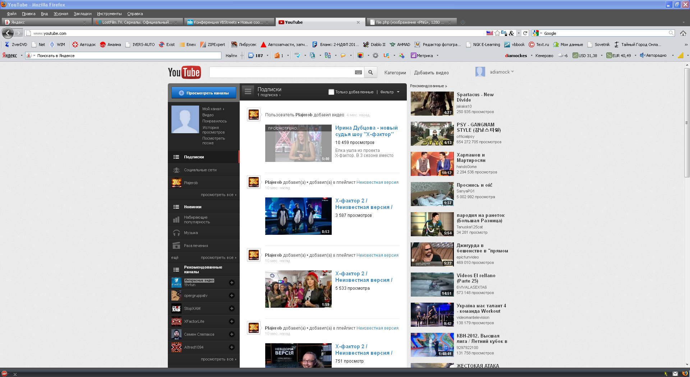690x377 pixels.
Task: Click the Музыка headphones icon in sidebar
Action: click(x=176, y=233)
